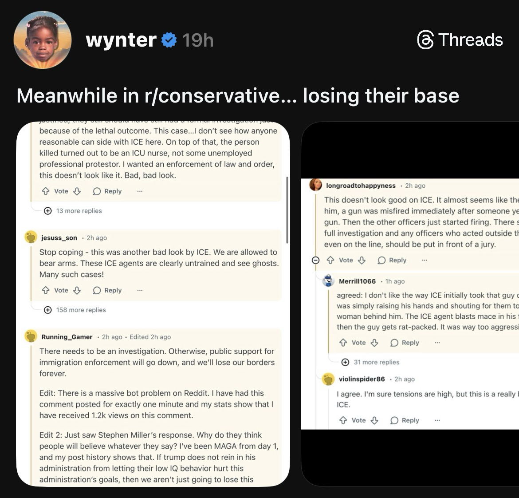The image size is (519, 498).
Task: Open more options on jesuss_son's comment
Action: tap(140, 290)
